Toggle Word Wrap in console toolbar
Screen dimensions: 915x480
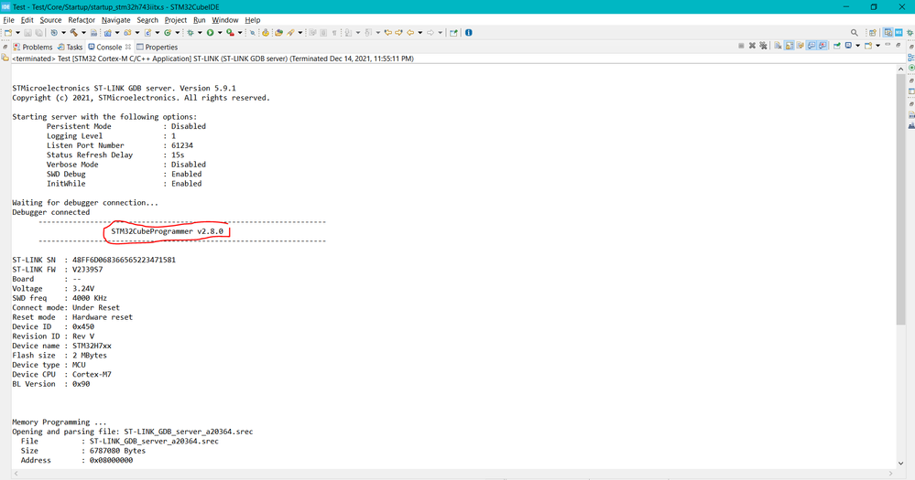coord(801,46)
